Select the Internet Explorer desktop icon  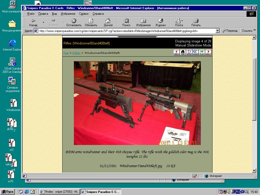12,45
